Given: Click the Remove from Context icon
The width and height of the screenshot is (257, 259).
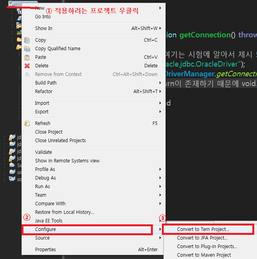Looking at the screenshot, I should tap(27, 74).
